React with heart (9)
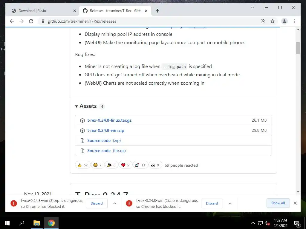The height and width of the screenshot is (229, 306). [125, 165]
